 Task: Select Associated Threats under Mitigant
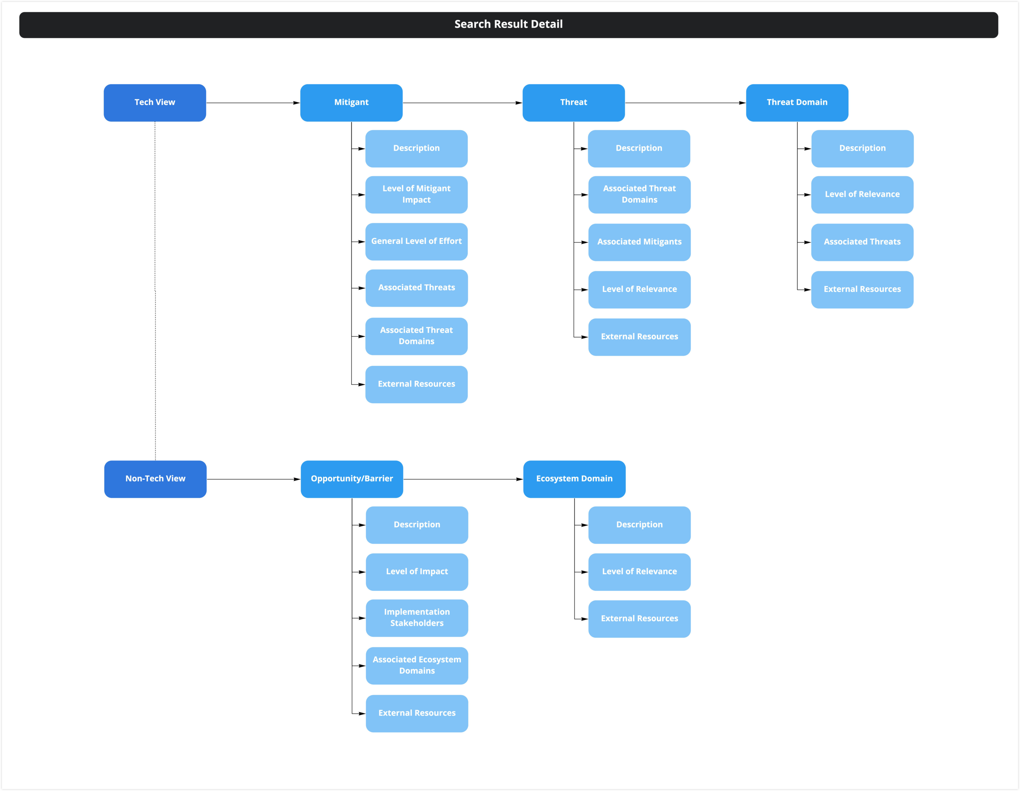[x=416, y=288]
